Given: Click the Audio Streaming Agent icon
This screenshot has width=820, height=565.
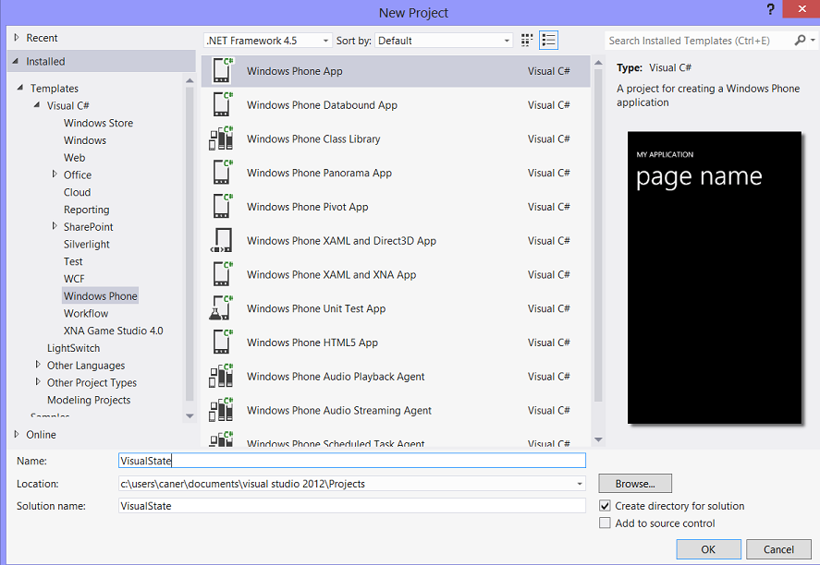Looking at the screenshot, I should pyautogui.click(x=221, y=411).
